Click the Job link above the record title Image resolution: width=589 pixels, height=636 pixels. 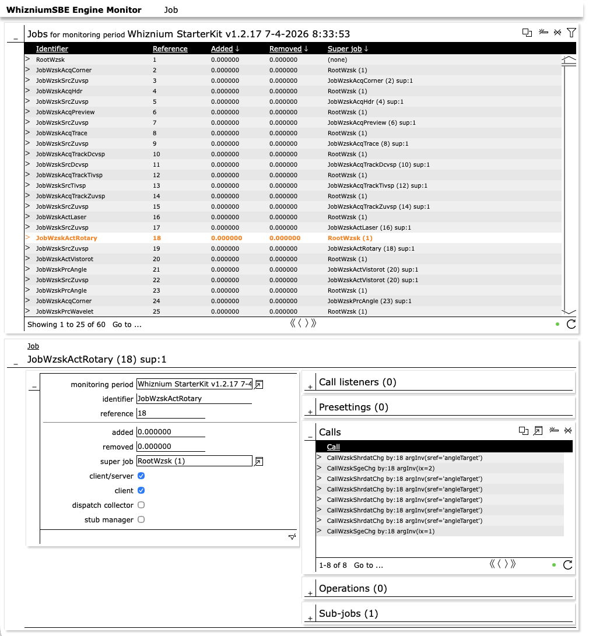[33, 346]
